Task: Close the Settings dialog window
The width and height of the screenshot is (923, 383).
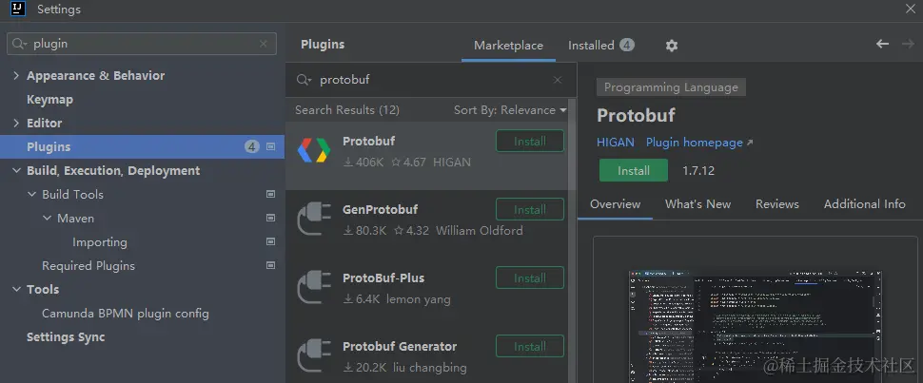Action: (x=910, y=9)
